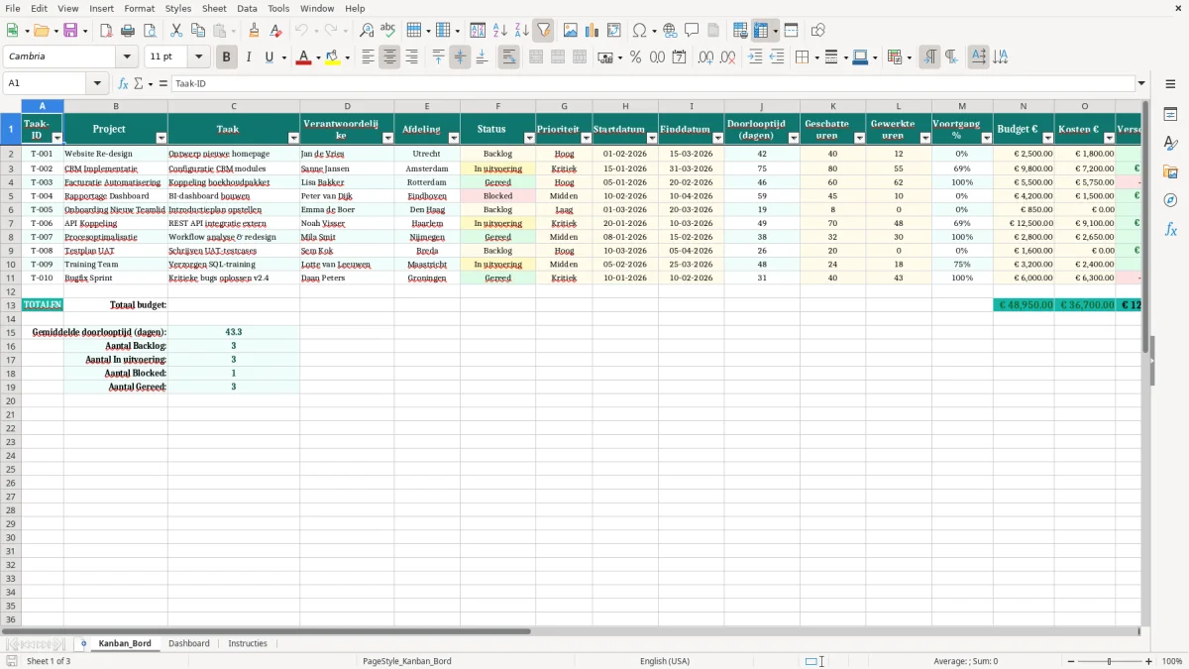The width and height of the screenshot is (1189, 669).
Task: Expand Name Box A1 dropdown
Action: [97, 84]
